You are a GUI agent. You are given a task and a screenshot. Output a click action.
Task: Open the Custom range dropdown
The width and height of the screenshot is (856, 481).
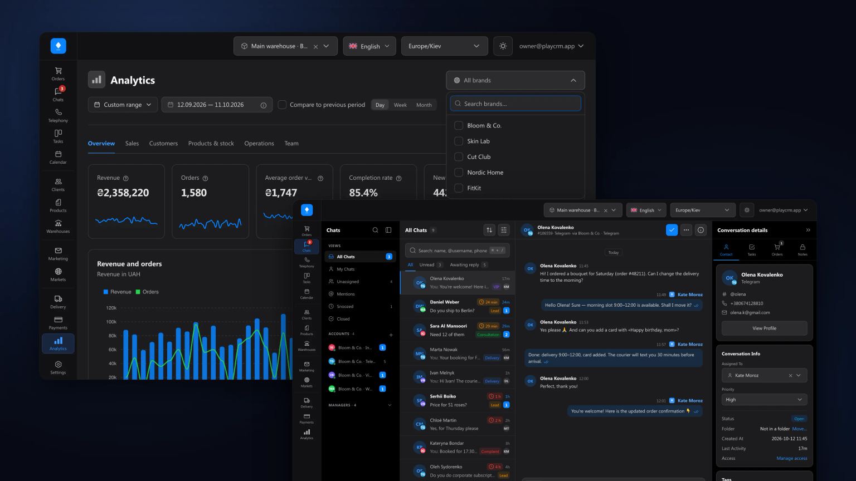pos(123,105)
